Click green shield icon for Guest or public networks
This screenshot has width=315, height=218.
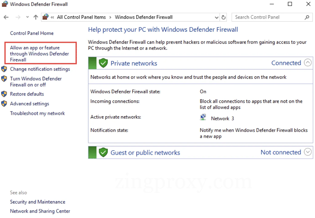pos(103,152)
